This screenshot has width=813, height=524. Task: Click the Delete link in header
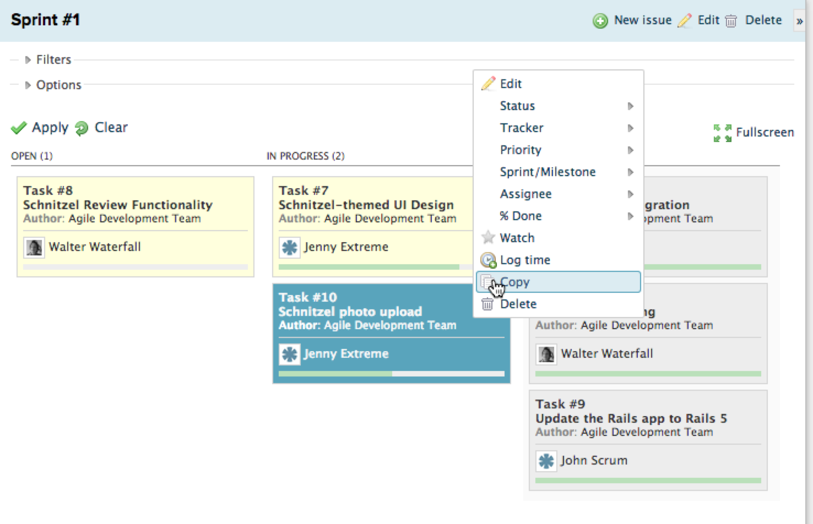point(763,20)
